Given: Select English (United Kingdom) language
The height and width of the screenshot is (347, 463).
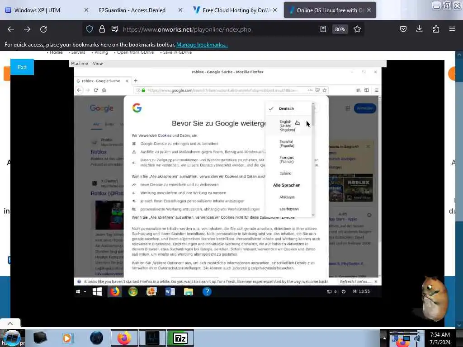Looking at the screenshot, I should pyautogui.click(x=288, y=126).
